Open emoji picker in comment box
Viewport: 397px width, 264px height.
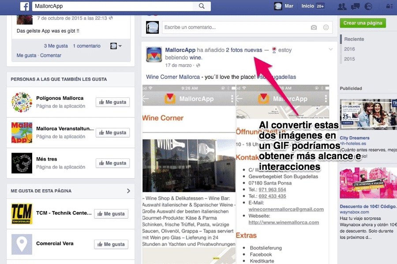[x=326, y=27]
